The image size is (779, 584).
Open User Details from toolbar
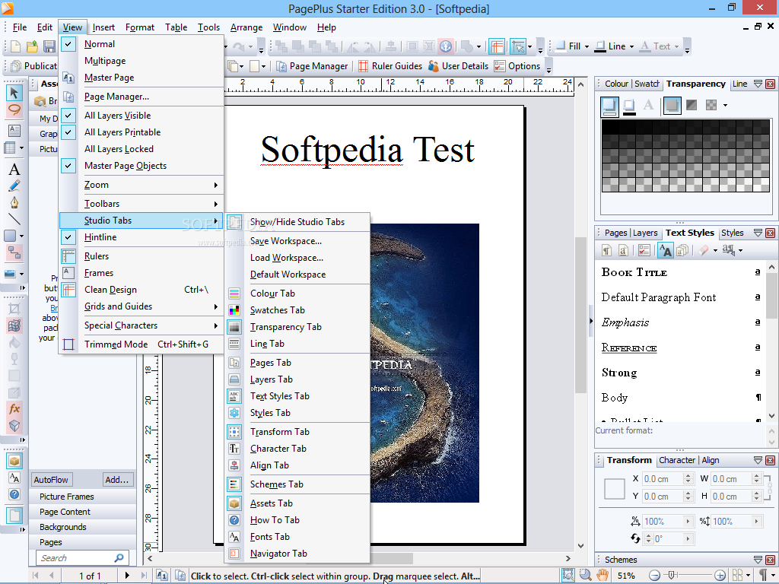pyautogui.click(x=459, y=66)
